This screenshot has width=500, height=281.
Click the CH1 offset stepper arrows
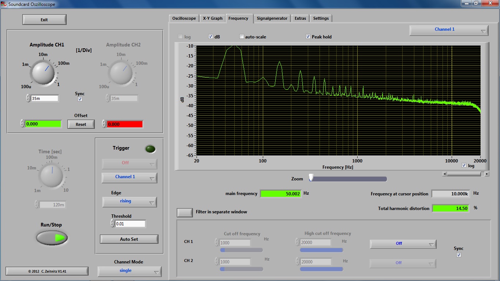tap(22, 124)
